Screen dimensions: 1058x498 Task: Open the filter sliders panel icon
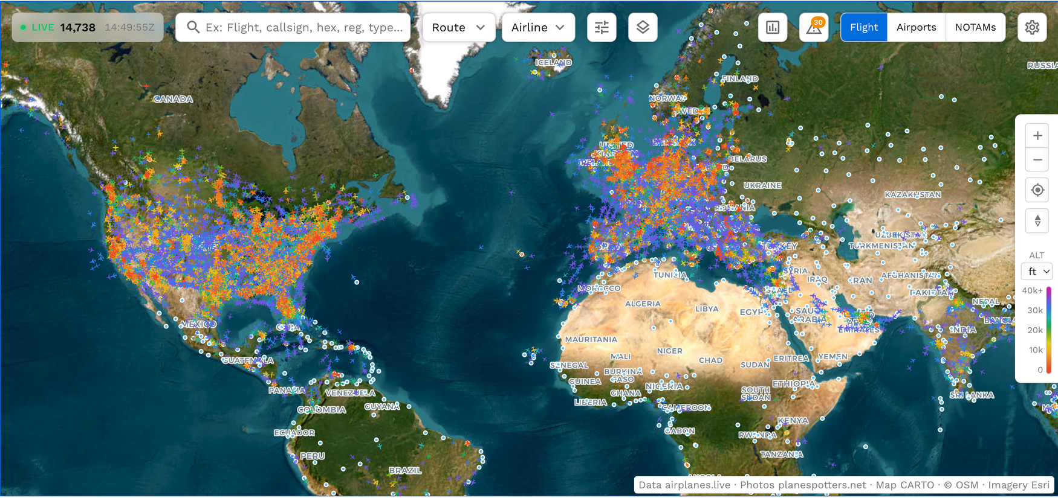pos(602,27)
